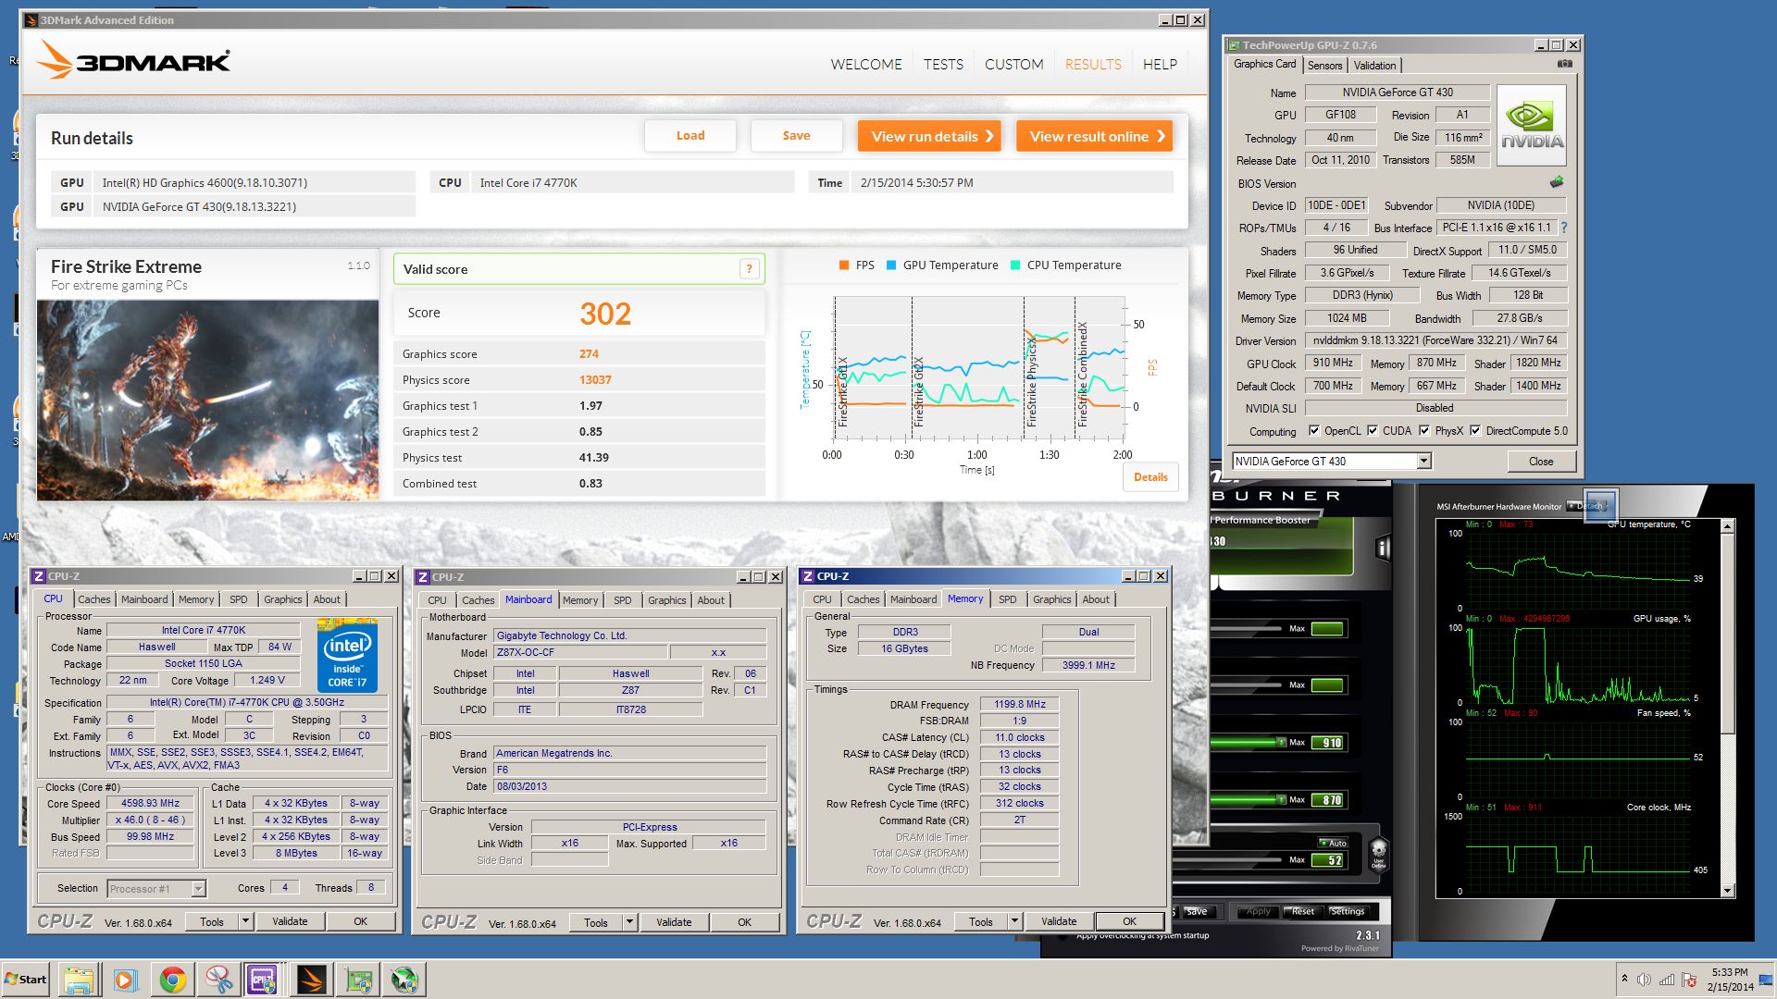The image size is (1777, 999).
Task: Expand Tools dropdown arrow in CPU-Z CPU window
Action: click(245, 921)
